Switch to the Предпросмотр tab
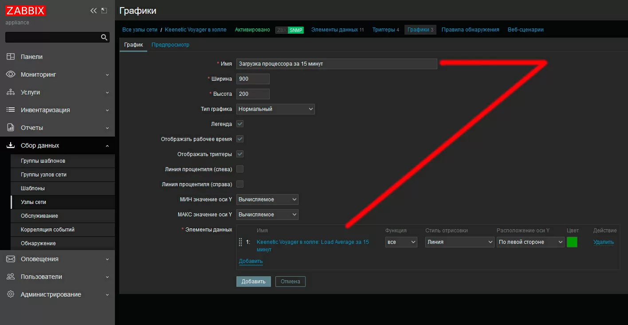 [170, 45]
